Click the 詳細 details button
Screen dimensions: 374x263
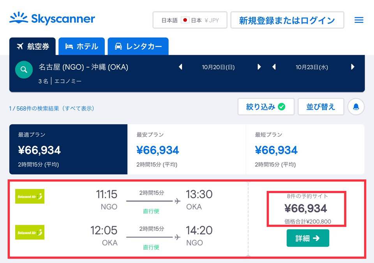[308, 238]
